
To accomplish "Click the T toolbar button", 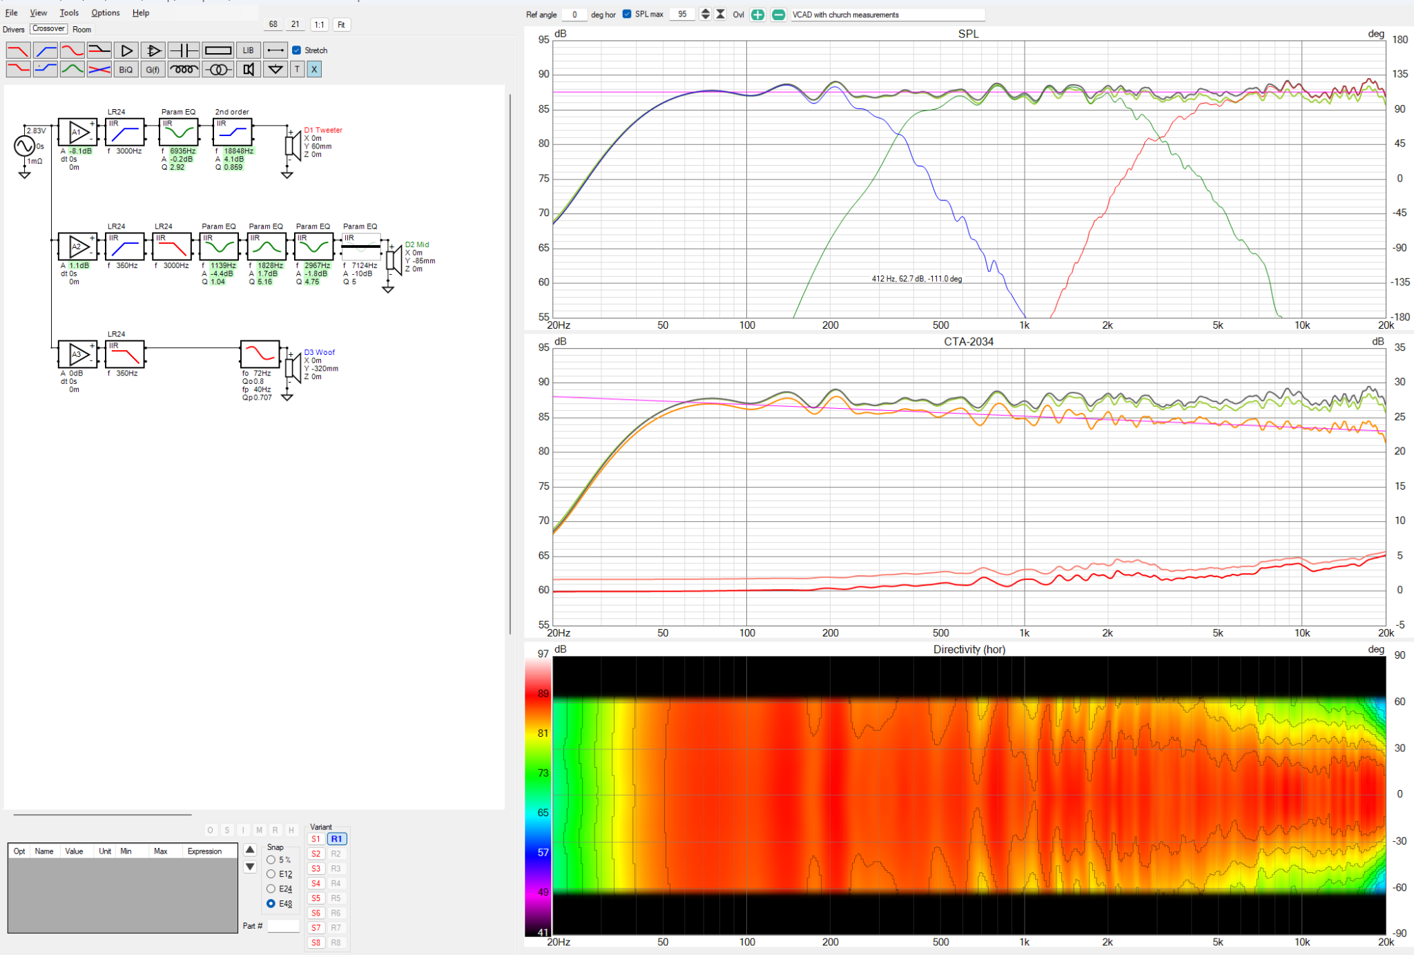I will (298, 69).
